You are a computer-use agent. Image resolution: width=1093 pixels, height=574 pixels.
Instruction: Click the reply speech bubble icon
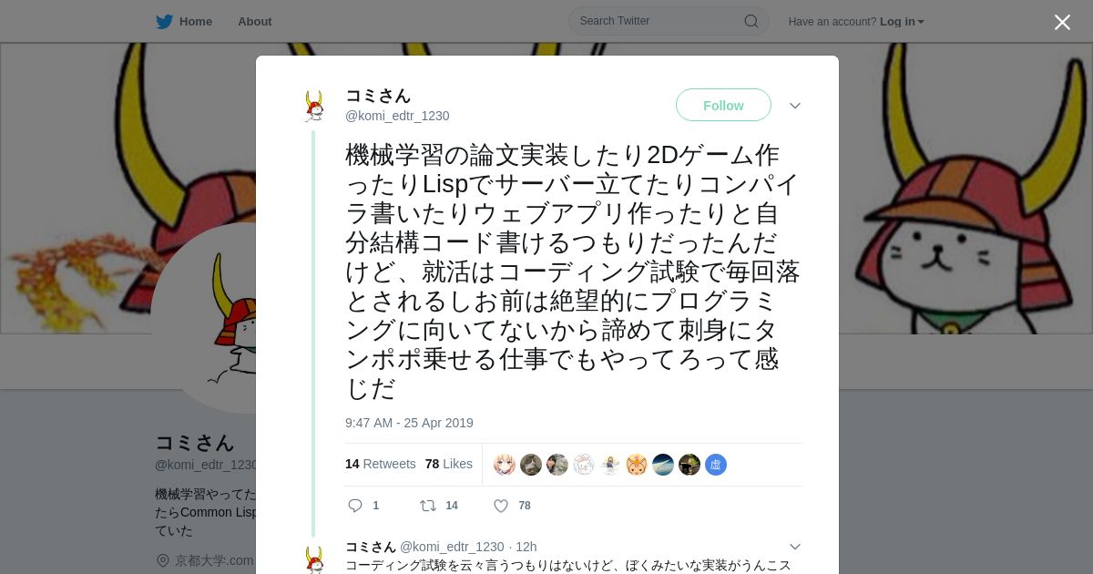(x=355, y=506)
